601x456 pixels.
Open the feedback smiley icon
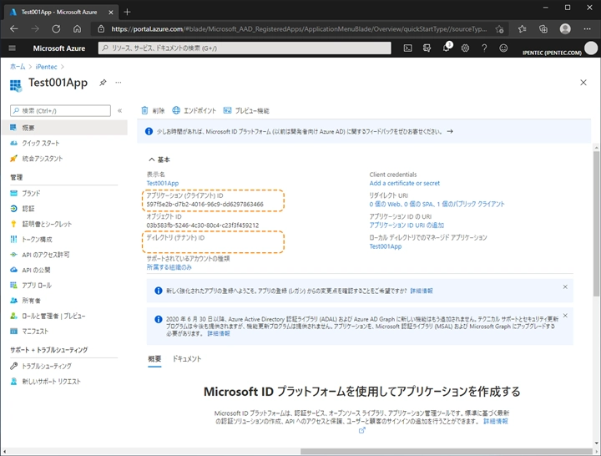coord(503,48)
